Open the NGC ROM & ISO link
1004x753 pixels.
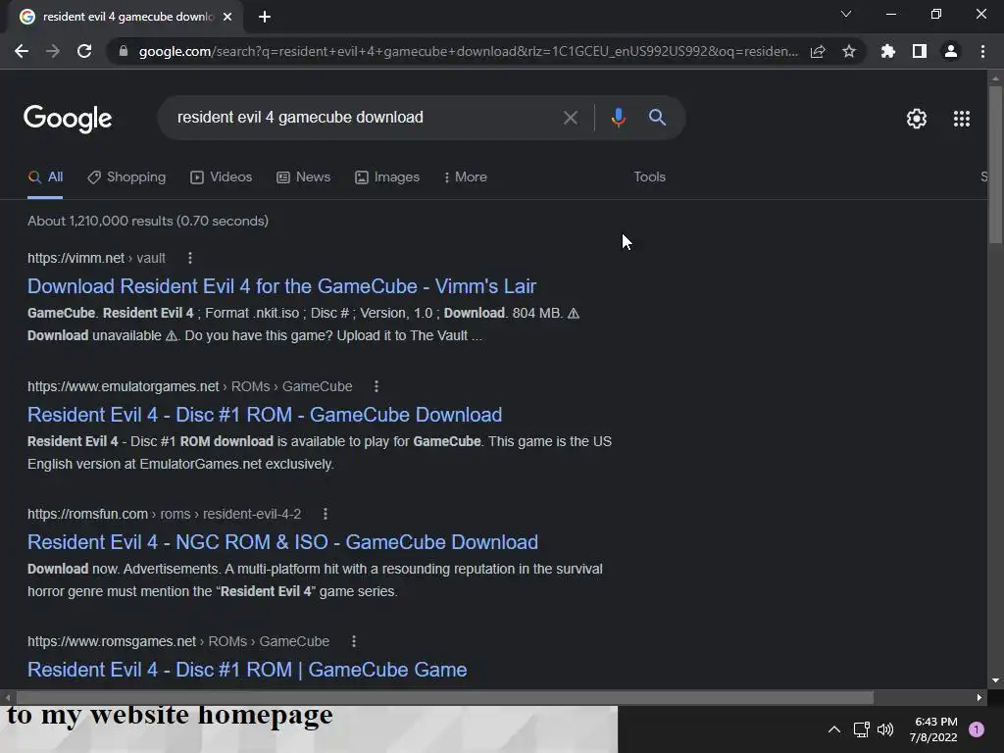[x=282, y=542]
